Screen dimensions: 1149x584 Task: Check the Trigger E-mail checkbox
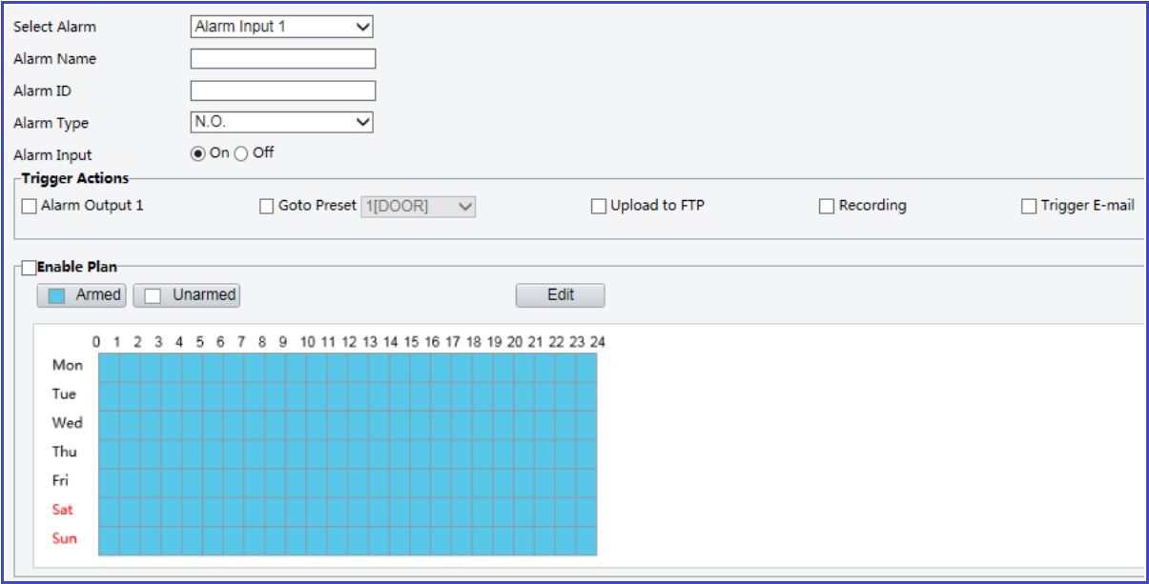[1029, 206]
